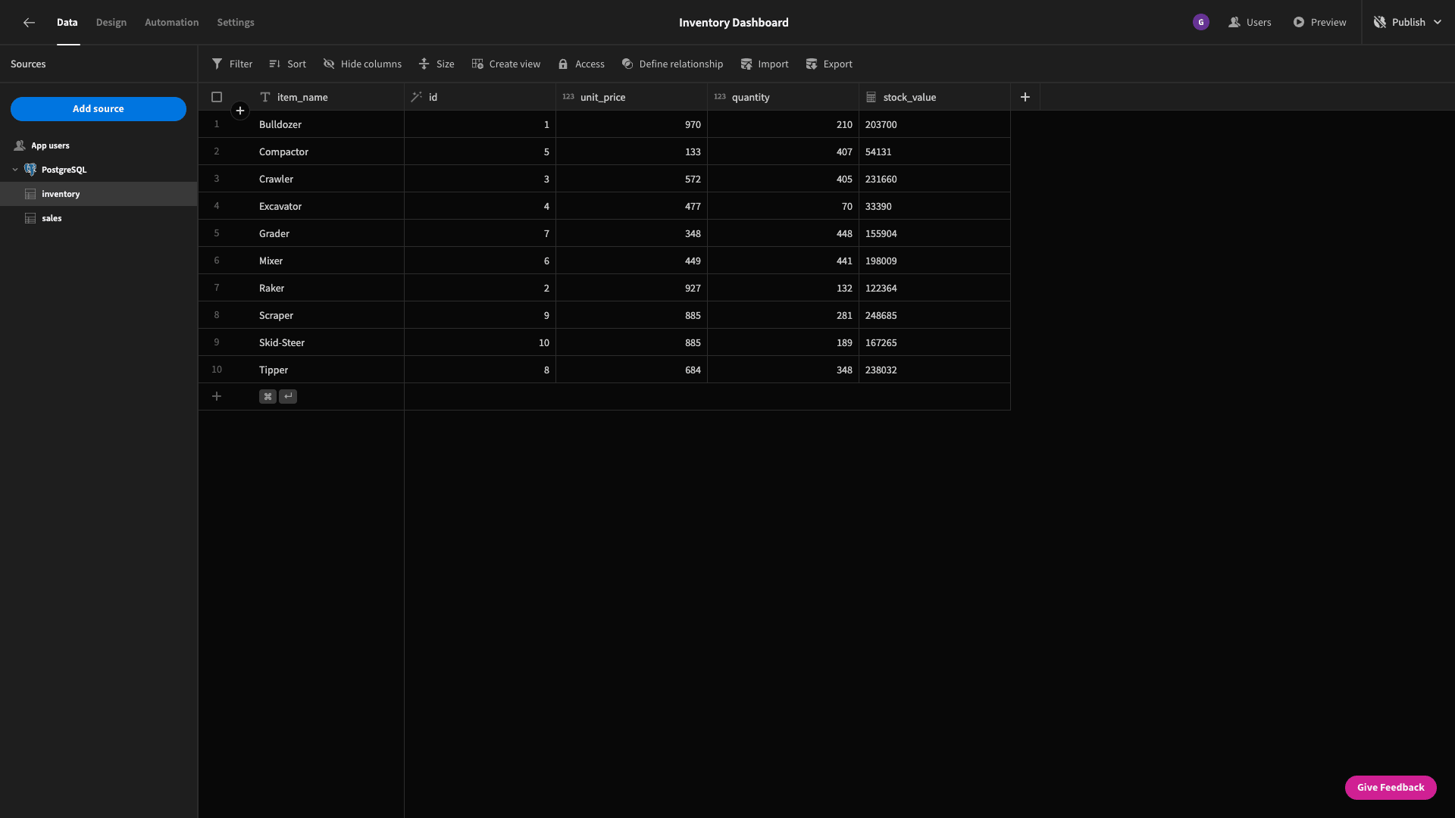Open Hide columns menu
Viewport: 1455px width, 818px height.
coord(362,64)
